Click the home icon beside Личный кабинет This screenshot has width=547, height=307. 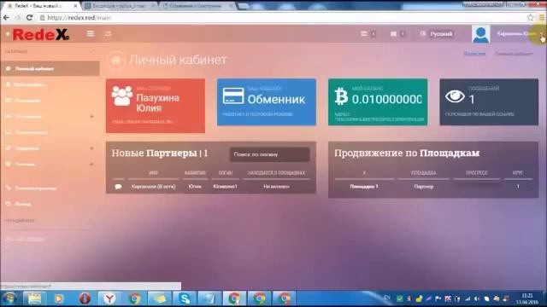point(8,68)
